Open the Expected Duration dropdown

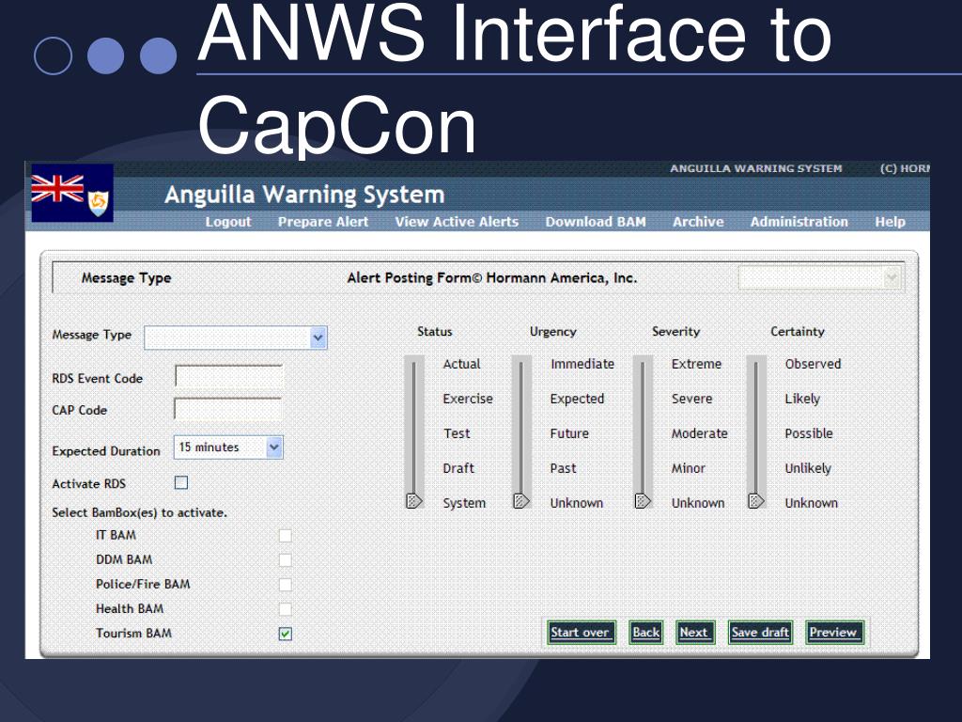point(228,447)
